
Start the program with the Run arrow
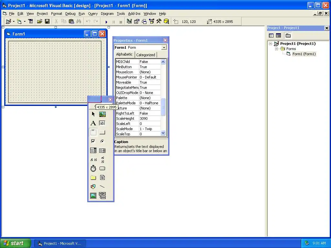(x=106, y=22)
